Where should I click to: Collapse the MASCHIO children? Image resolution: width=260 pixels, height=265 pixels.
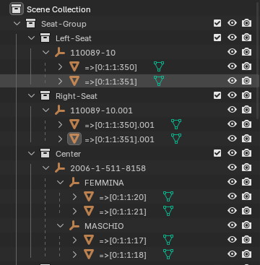pyautogui.click(x=60, y=226)
